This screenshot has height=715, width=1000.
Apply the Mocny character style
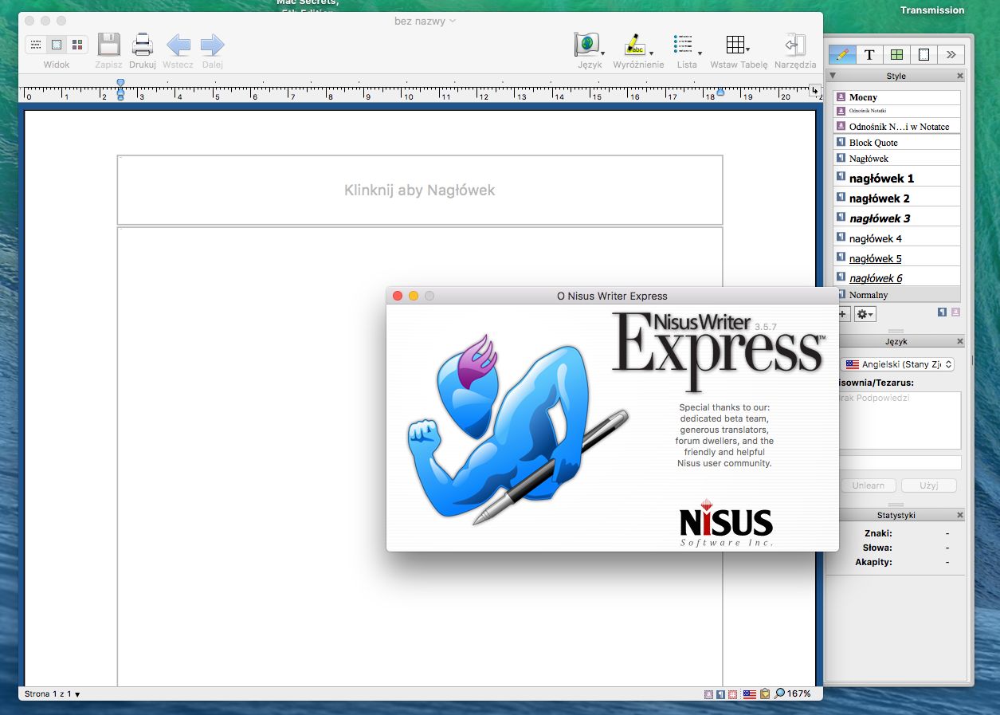click(896, 97)
